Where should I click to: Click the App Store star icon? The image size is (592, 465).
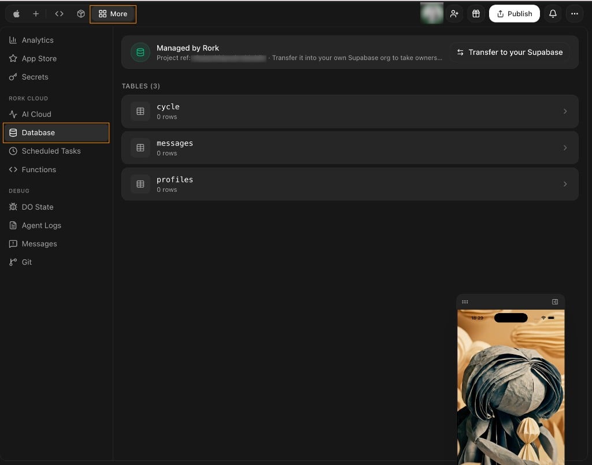tap(13, 58)
